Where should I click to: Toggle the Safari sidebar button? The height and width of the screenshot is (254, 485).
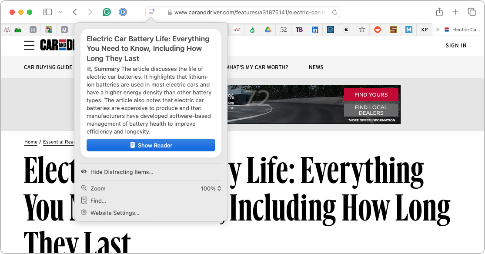point(48,12)
